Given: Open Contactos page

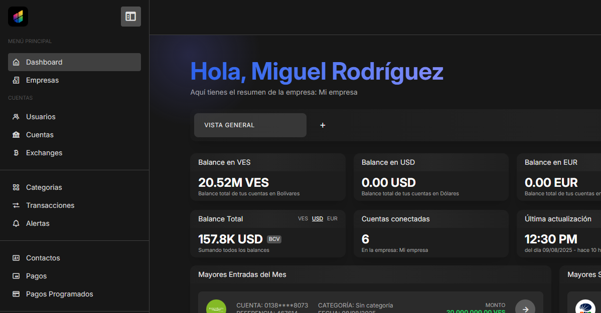Looking at the screenshot, I should 74,258.
